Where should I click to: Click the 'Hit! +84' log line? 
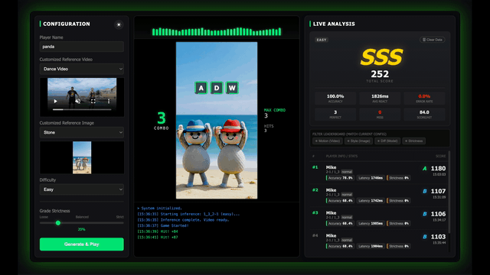tap(158, 231)
